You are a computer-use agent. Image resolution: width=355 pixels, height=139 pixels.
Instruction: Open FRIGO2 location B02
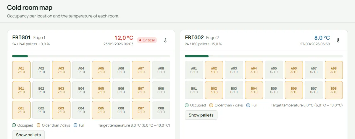[214, 90]
